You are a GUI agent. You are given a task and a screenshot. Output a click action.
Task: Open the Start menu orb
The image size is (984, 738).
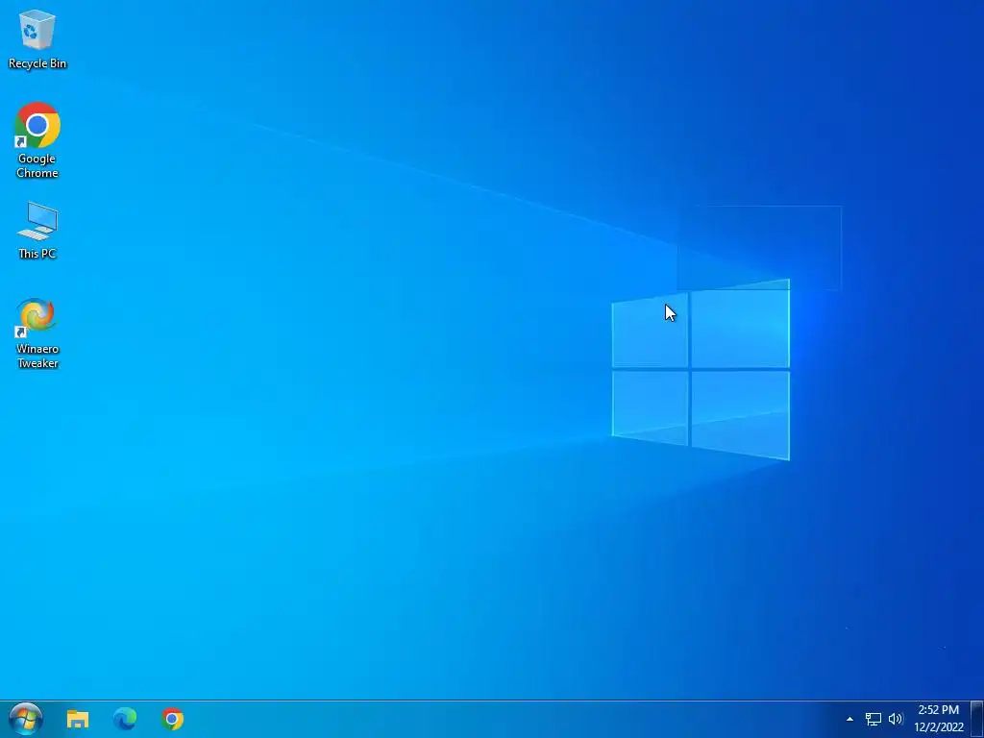[26, 719]
